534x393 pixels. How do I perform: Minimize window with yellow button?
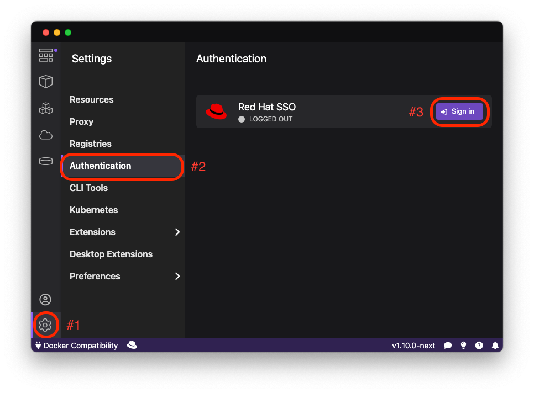pos(57,33)
